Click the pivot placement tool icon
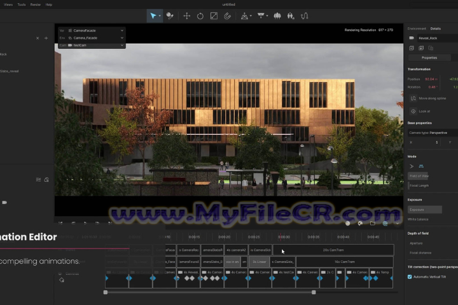 (x=244, y=16)
